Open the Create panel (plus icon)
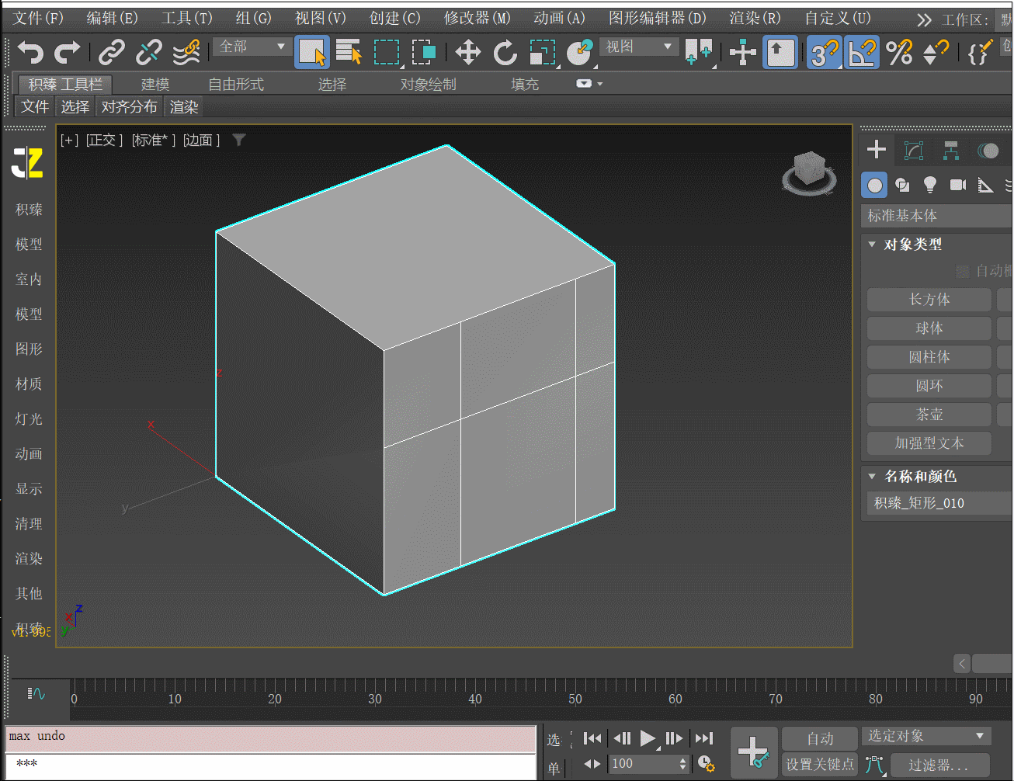The image size is (1014, 781). pyautogui.click(x=877, y=149)
